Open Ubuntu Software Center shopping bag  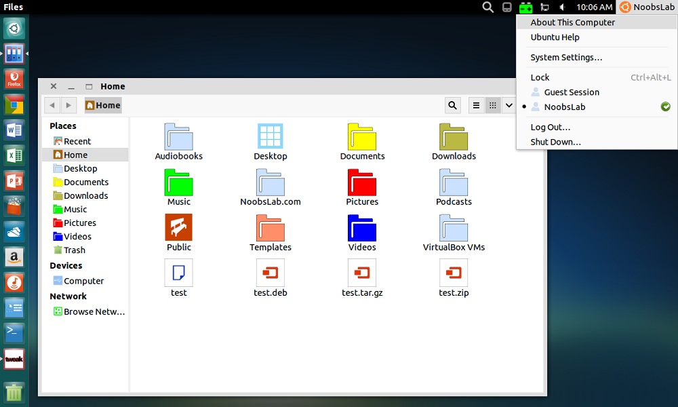tap(14, 206)
